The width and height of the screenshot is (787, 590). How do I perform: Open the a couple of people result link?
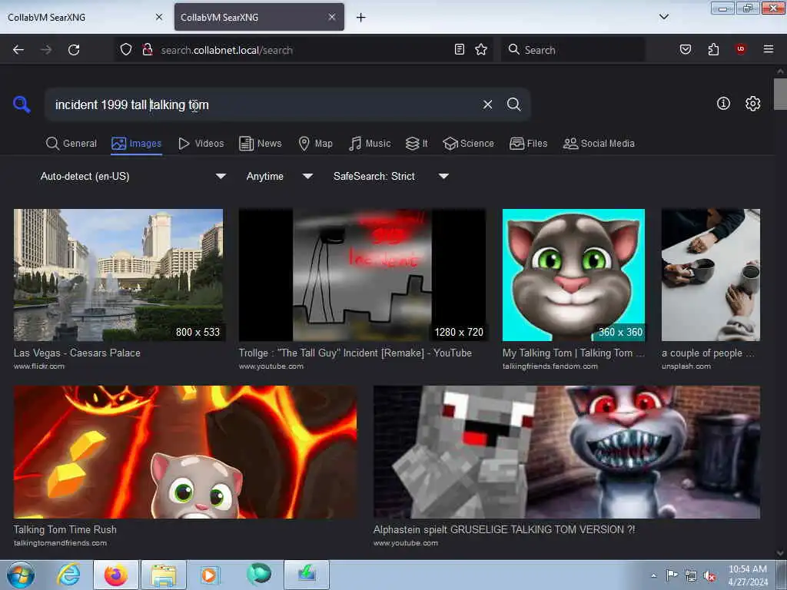708,353
